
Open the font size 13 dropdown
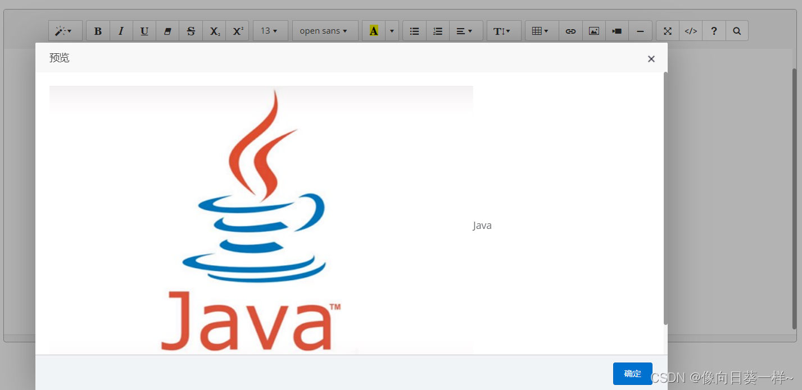coord(270,31)
